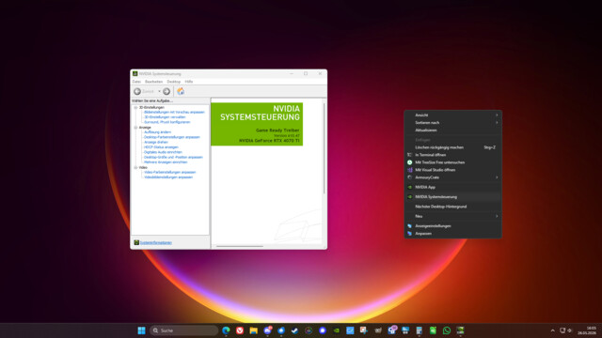
Task: Select Desktop-Farbeinstellungen anpassen
Action: pyautogui.click(x=172, y=137)
